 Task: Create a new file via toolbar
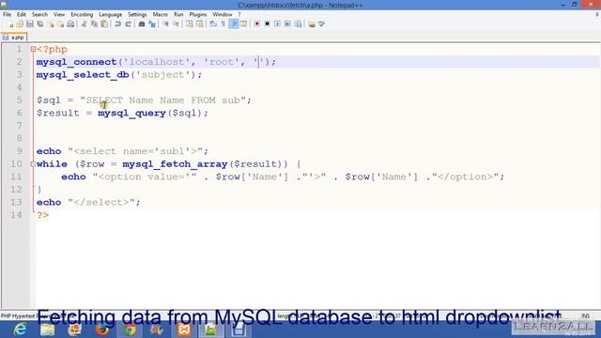pyautogui.click(x=10, y=24)
